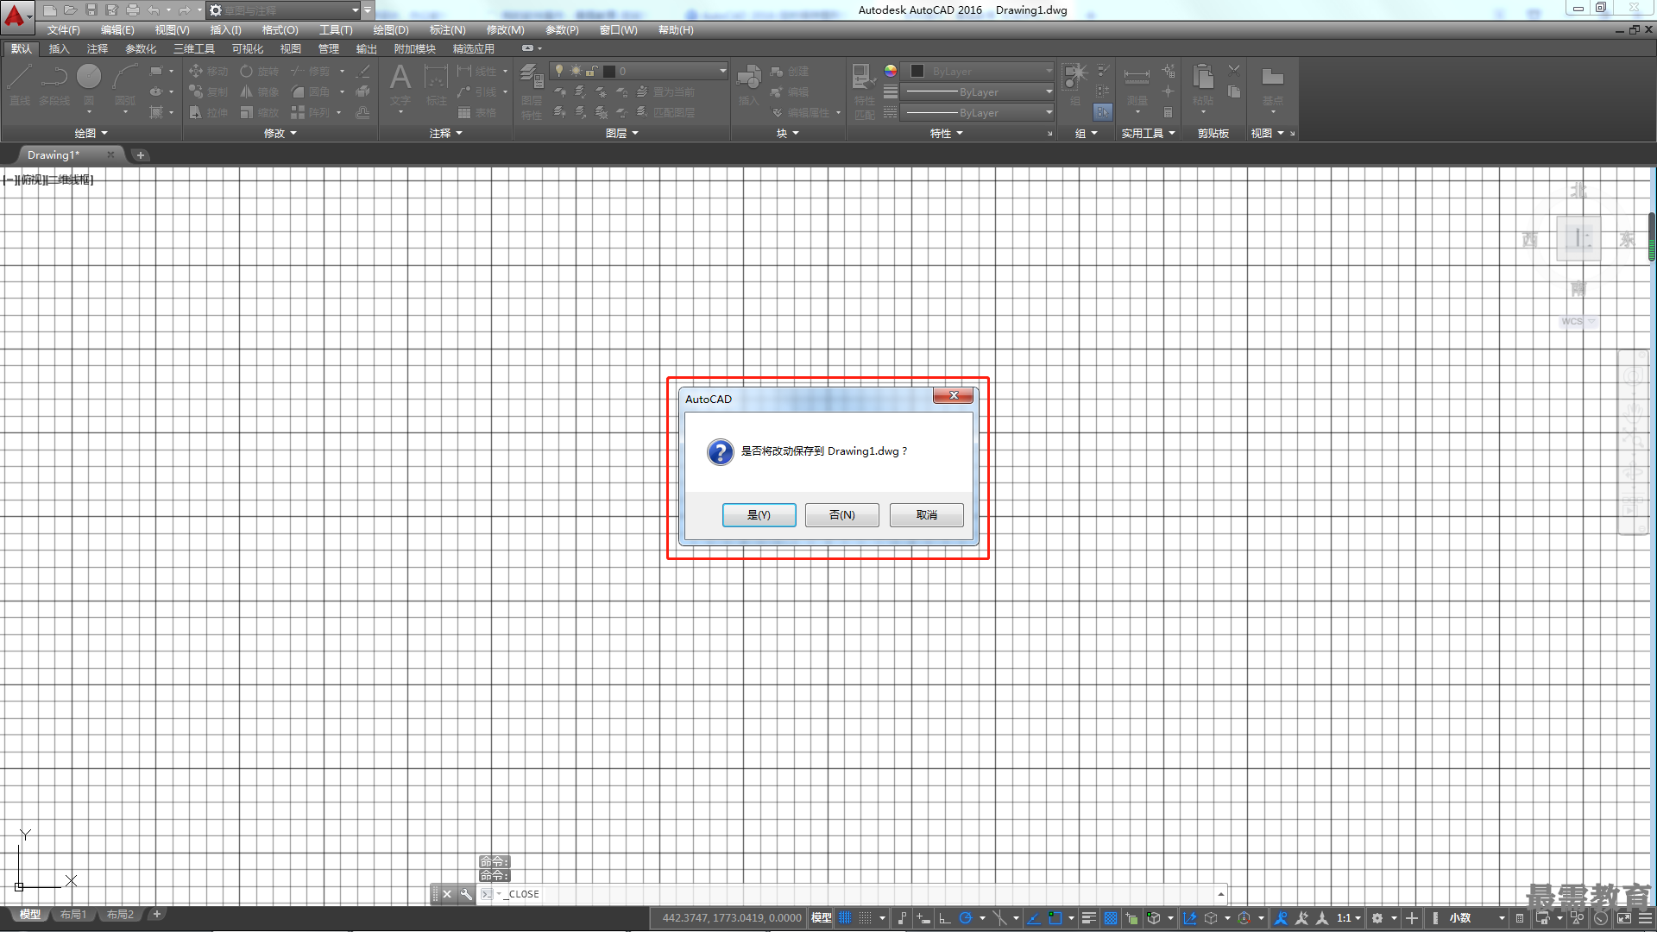1657x932 pixels.
Task: Select the Mirror (镜像) tool
Action: (x=259, y=91)
